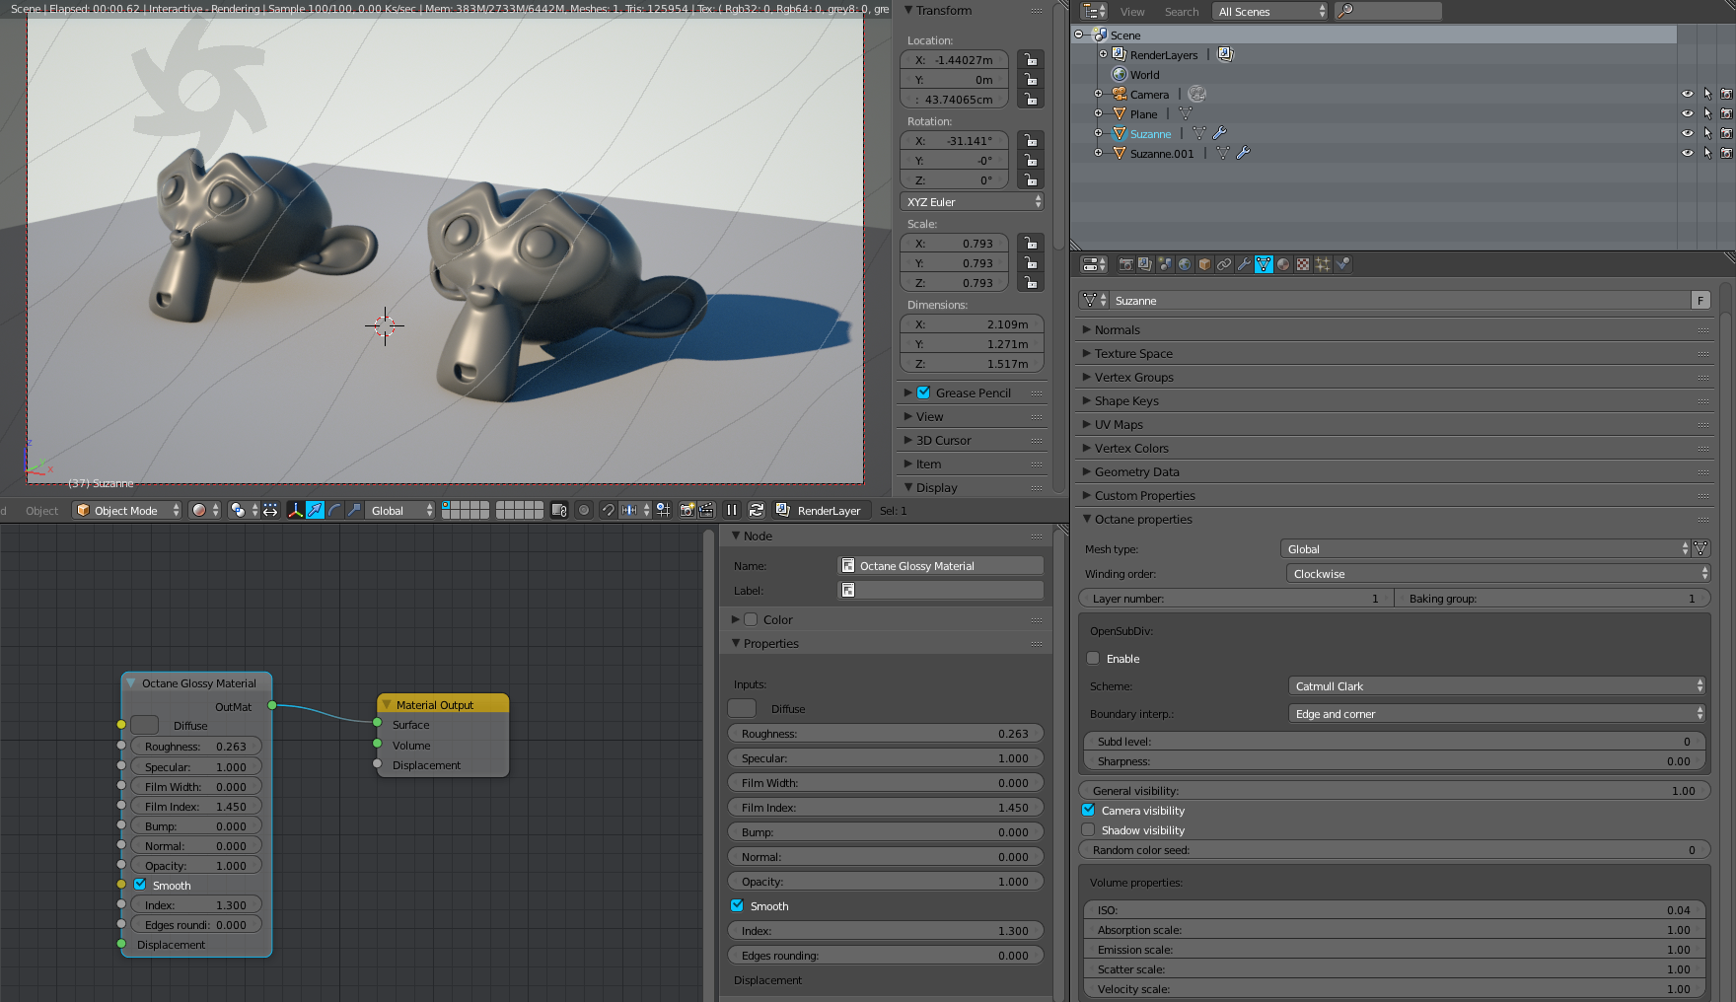The image size is (1736, 1002).
Task: Open the Texture properties tab (checker icon)
Action: point(1303,264)
